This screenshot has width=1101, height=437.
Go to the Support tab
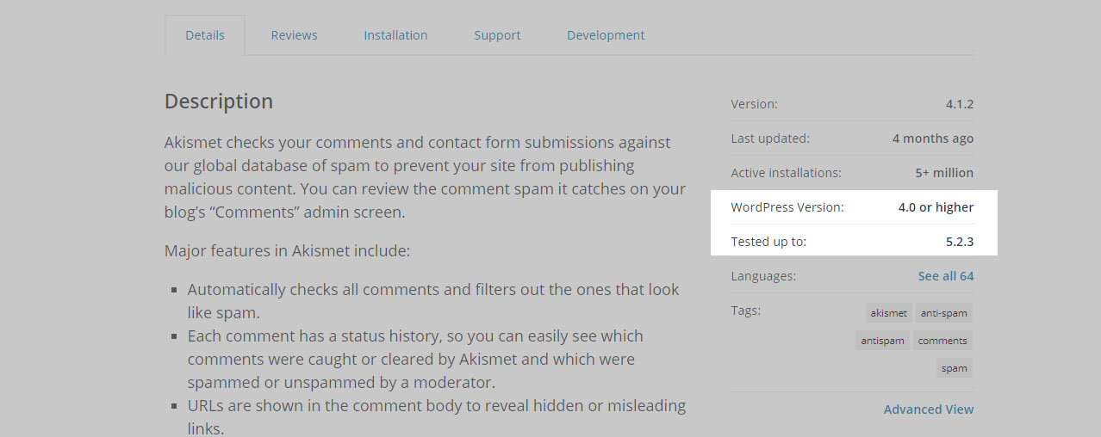497,35
